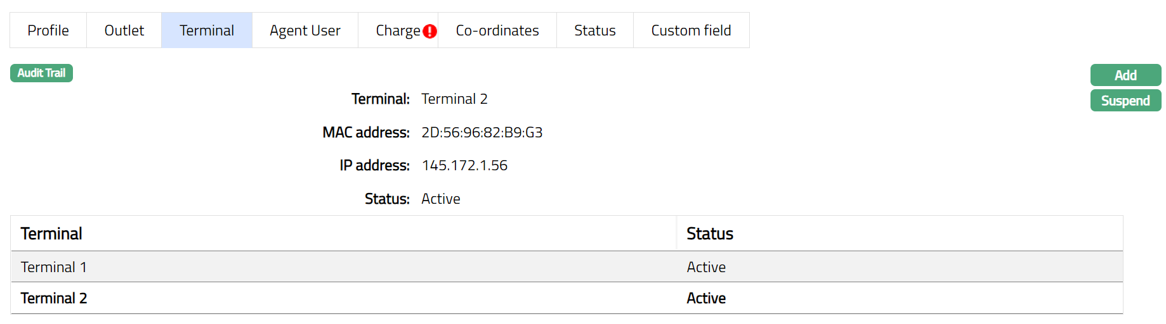This screenshot has height=324, width=1166.
Task: Click the Active status in Terminal 2 row
Action: [706, 298]
